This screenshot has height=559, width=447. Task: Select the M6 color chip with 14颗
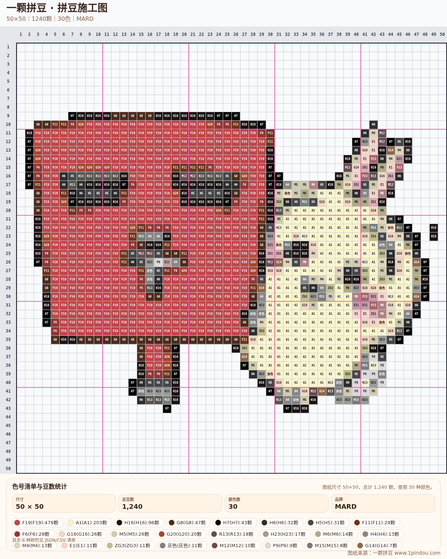pos(335,534)
